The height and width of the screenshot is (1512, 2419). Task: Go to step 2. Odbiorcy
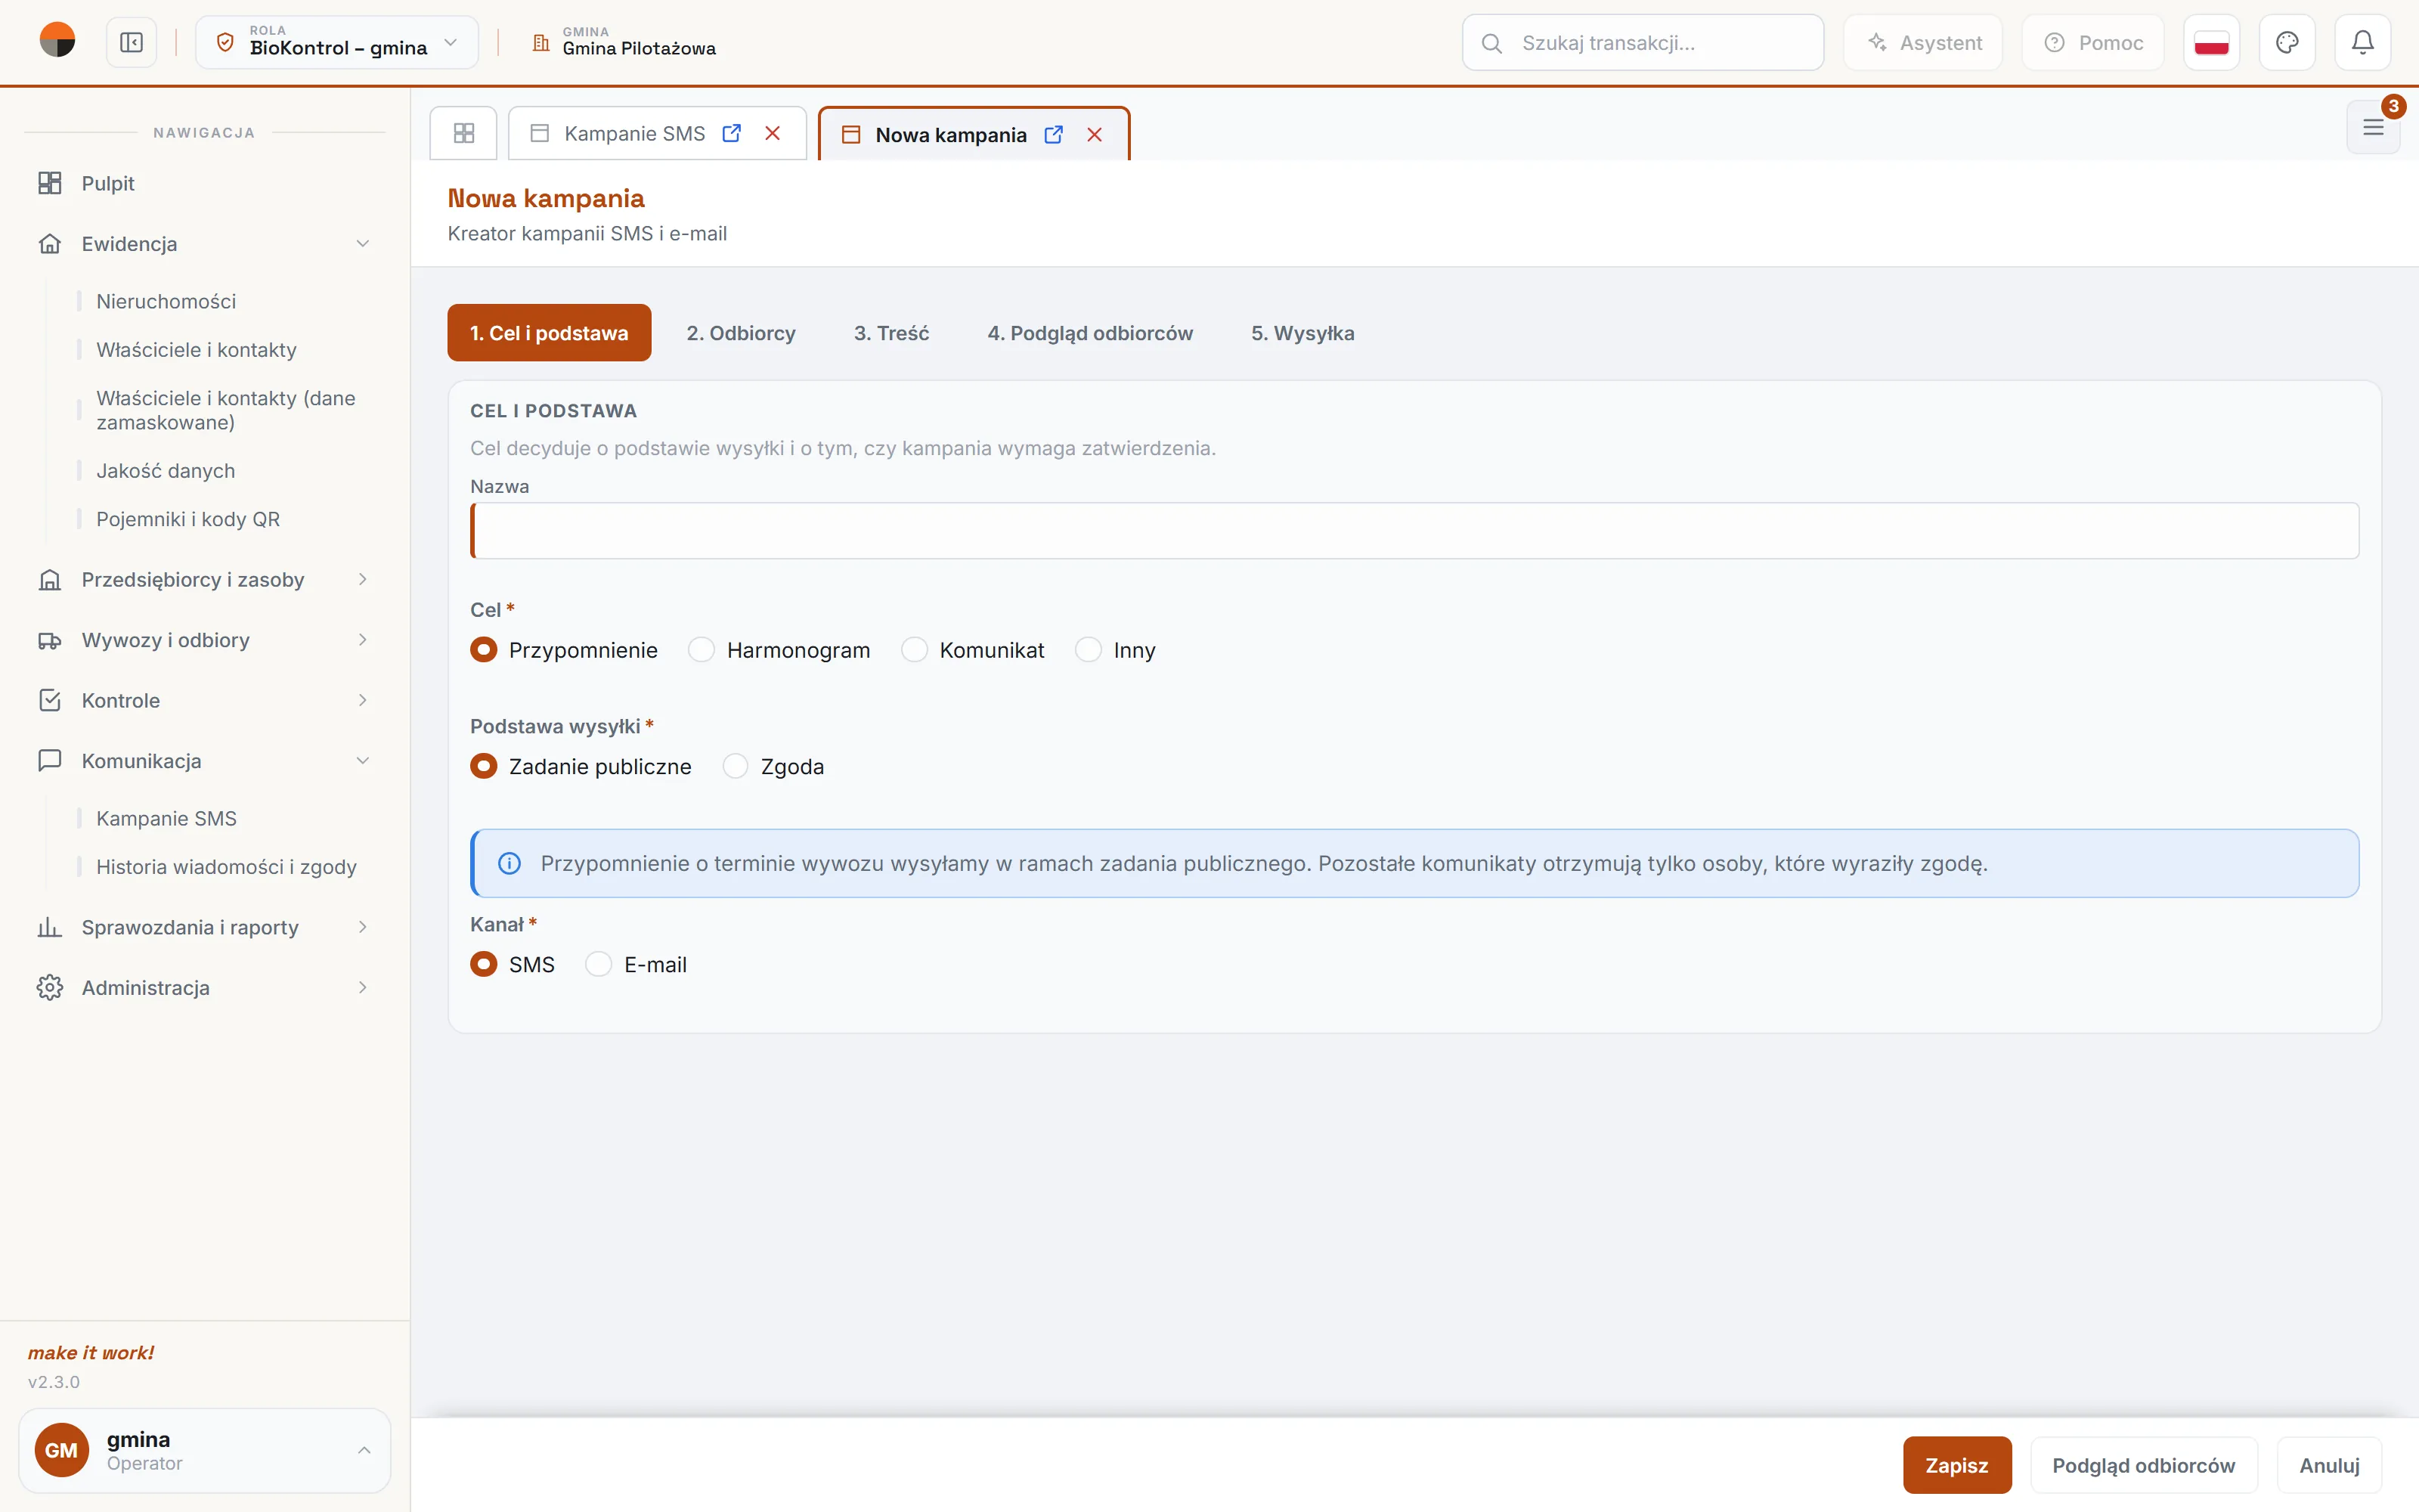(741, 333)
